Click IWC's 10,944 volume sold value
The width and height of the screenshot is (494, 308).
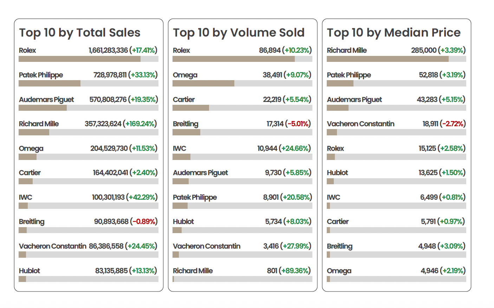point(267,148)
